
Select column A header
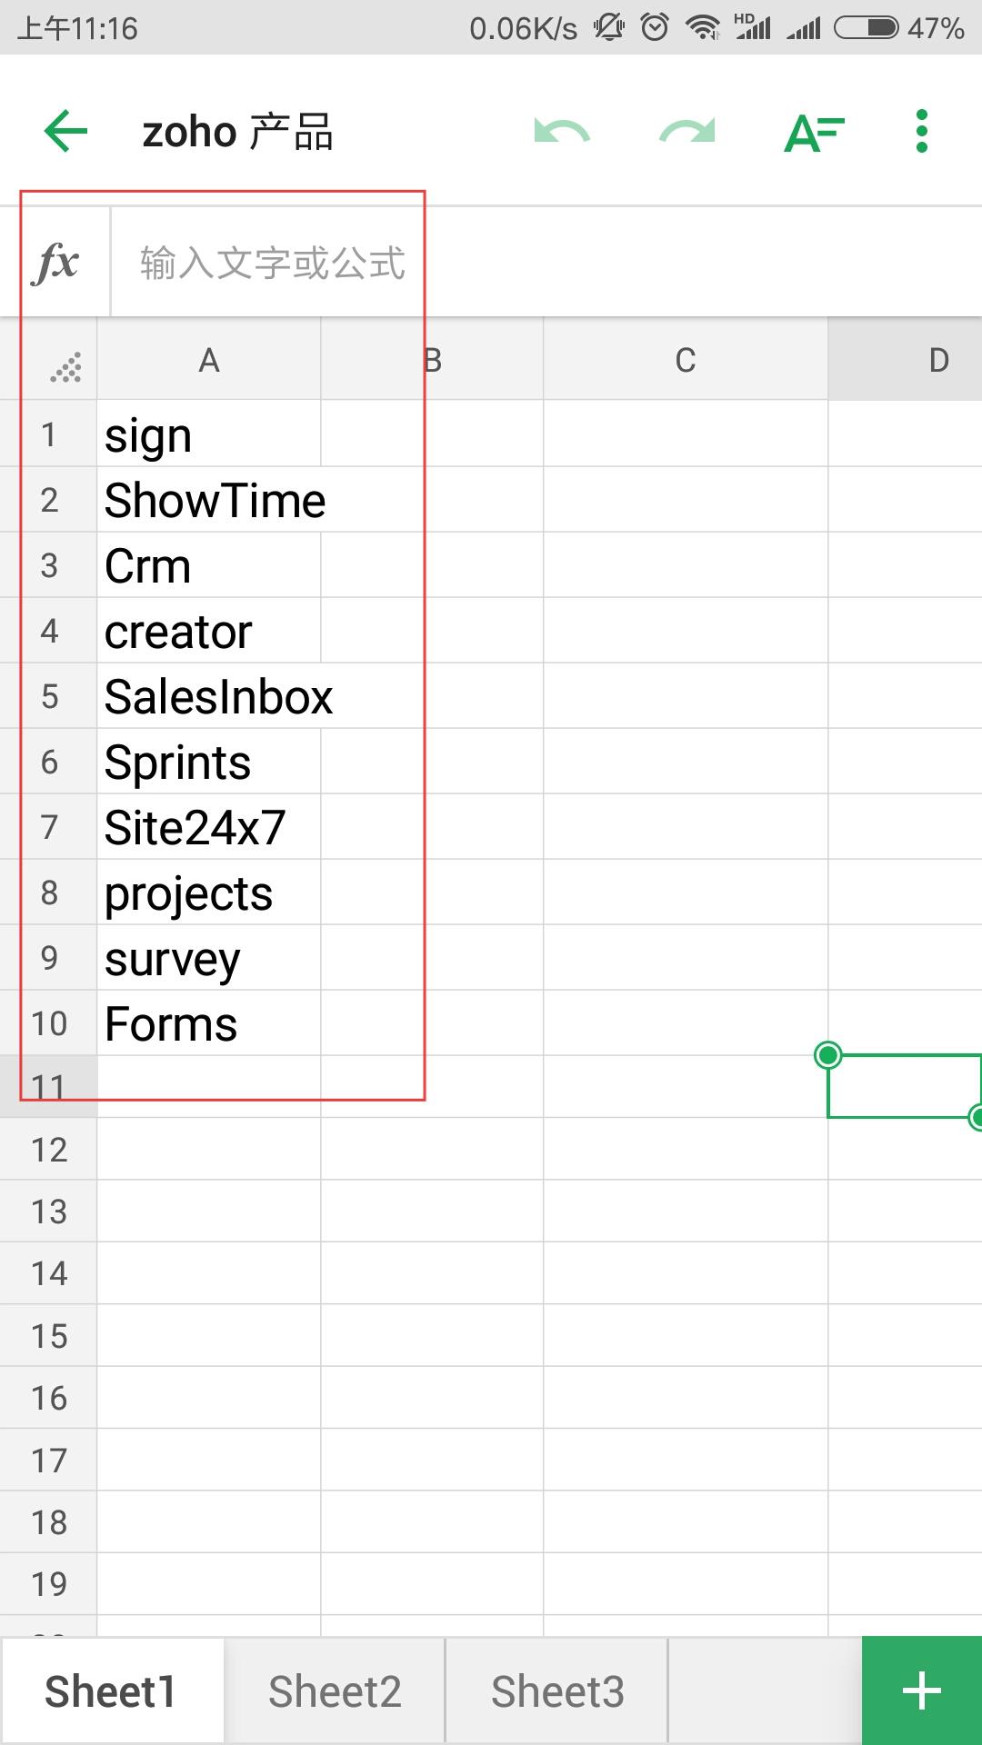(x=209, y=361)
